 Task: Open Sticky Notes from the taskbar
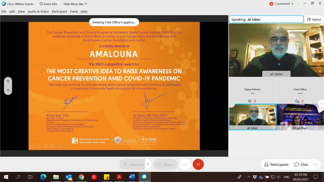(106, 177)
